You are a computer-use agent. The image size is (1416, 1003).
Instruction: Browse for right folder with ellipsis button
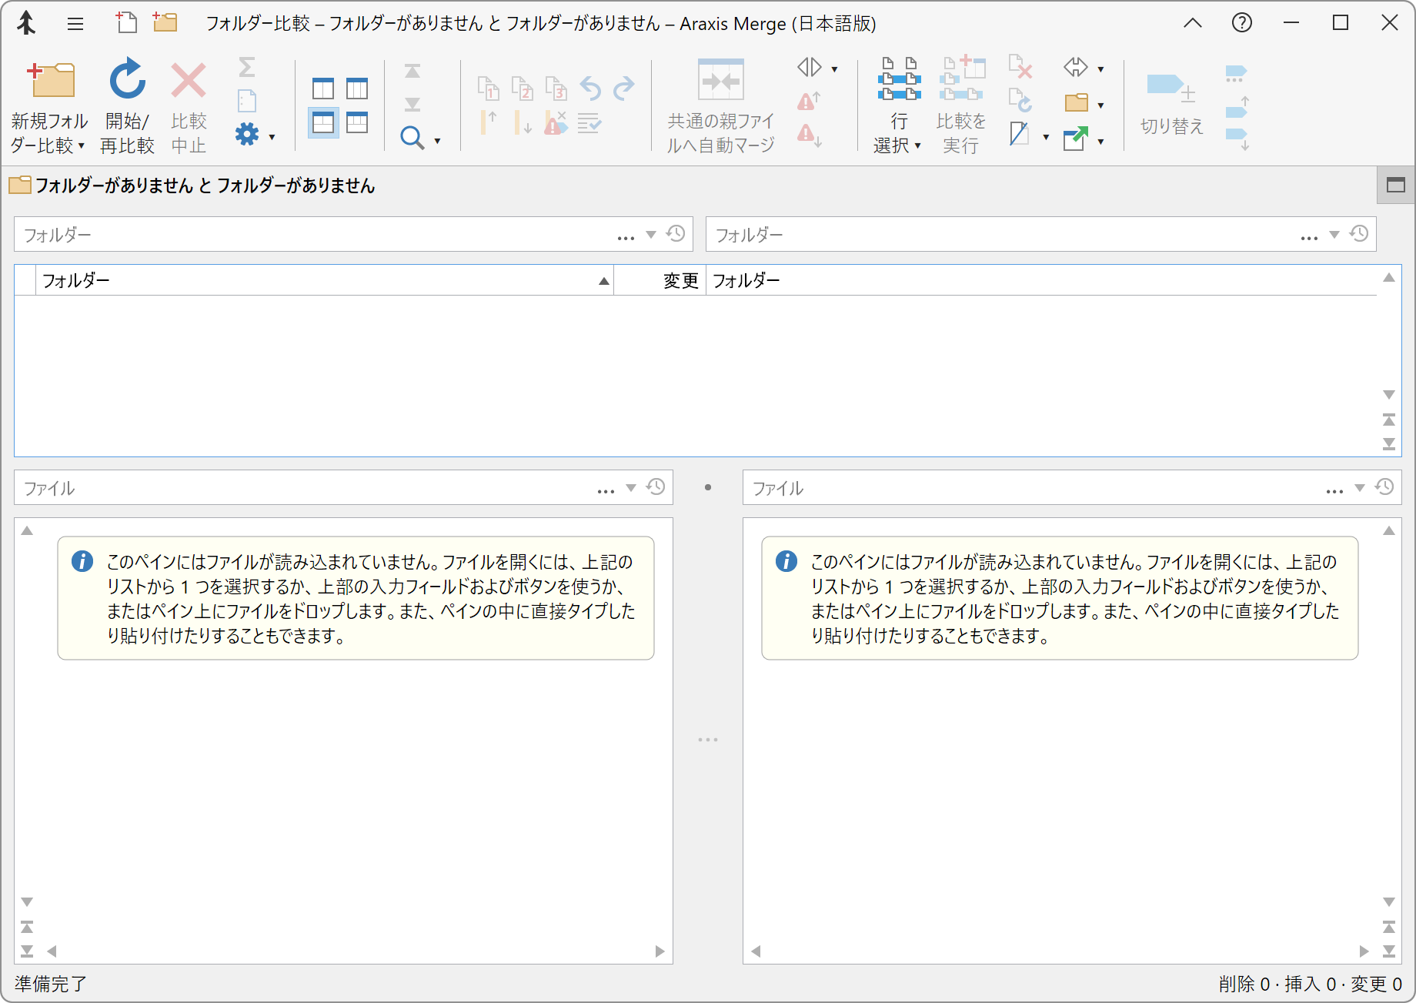coord(1309,236)
